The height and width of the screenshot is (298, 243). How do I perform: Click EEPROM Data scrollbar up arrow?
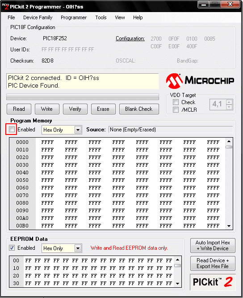tap(177, 260)
